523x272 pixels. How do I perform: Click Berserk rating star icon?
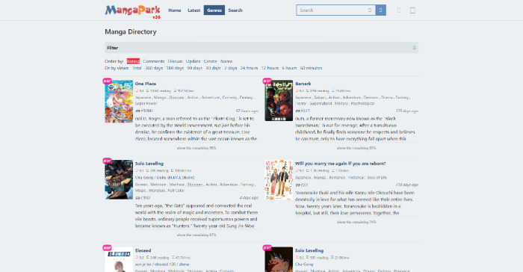297,90
